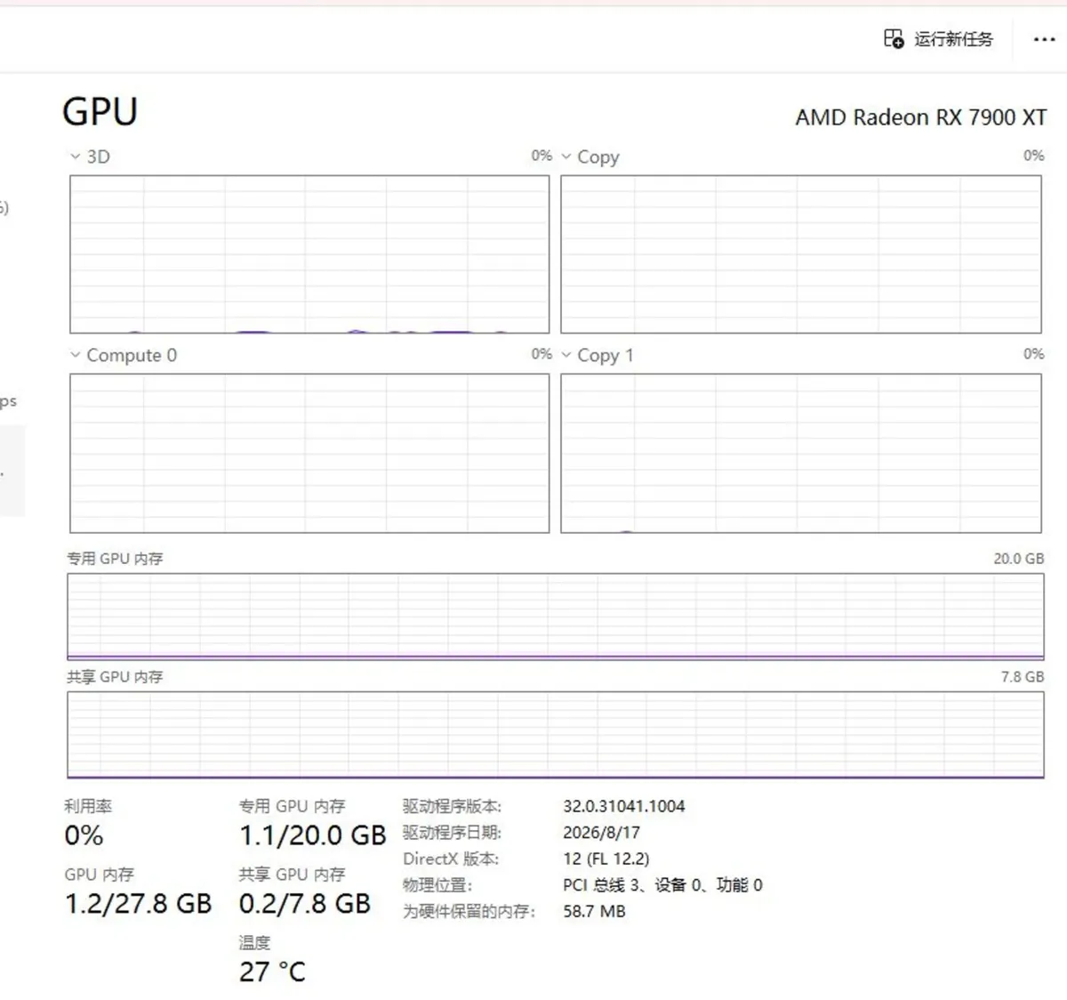Click the Copy 1 usage graph

pyautogui.click(x=801, y=454)
